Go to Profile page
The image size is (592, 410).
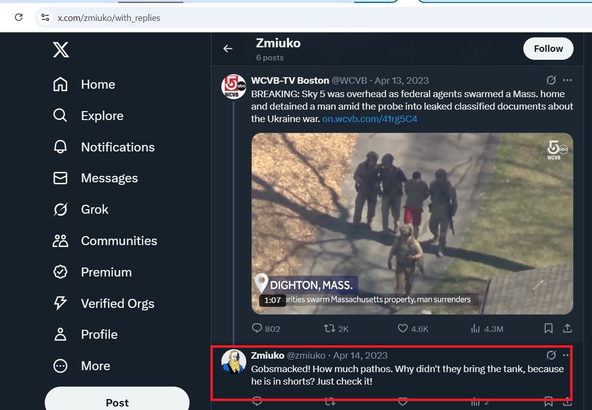point(85,334)
